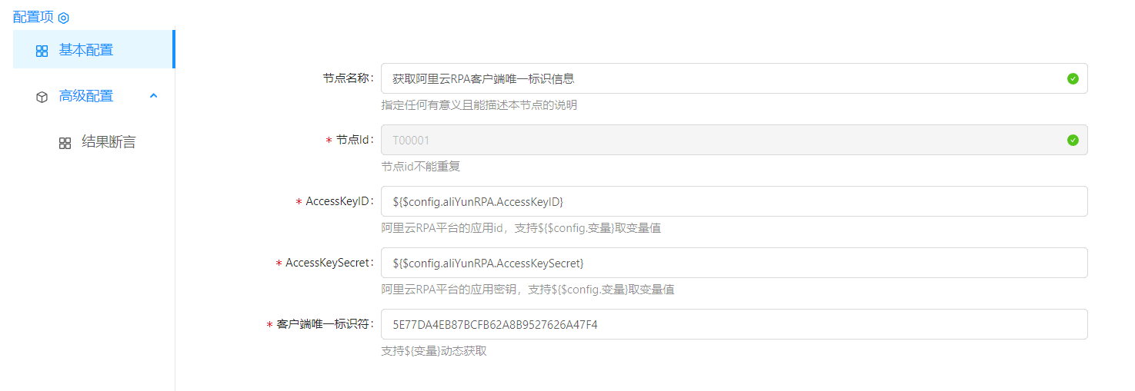Click the 配置项 heading text

tap(33, 17)
